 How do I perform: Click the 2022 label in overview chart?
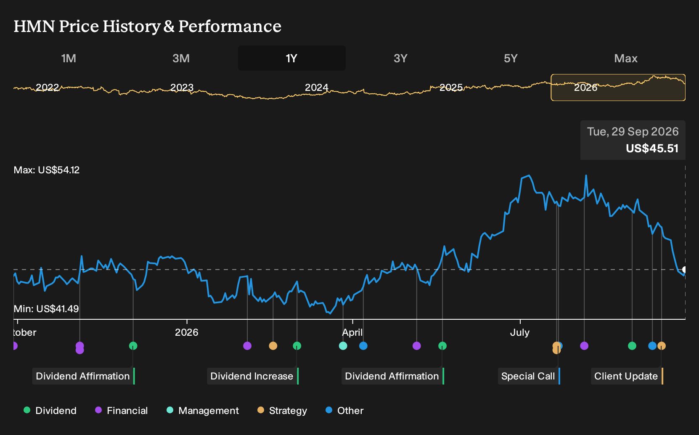click(x=47, y=88)
